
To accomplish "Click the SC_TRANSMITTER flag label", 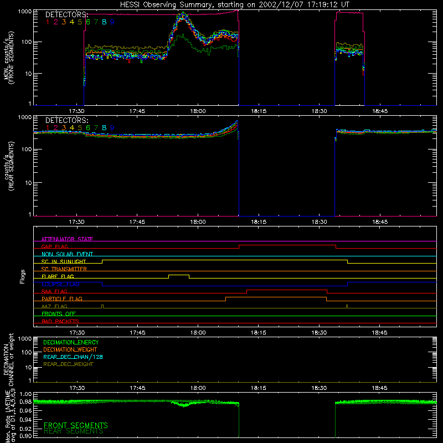I will [64, 269].
